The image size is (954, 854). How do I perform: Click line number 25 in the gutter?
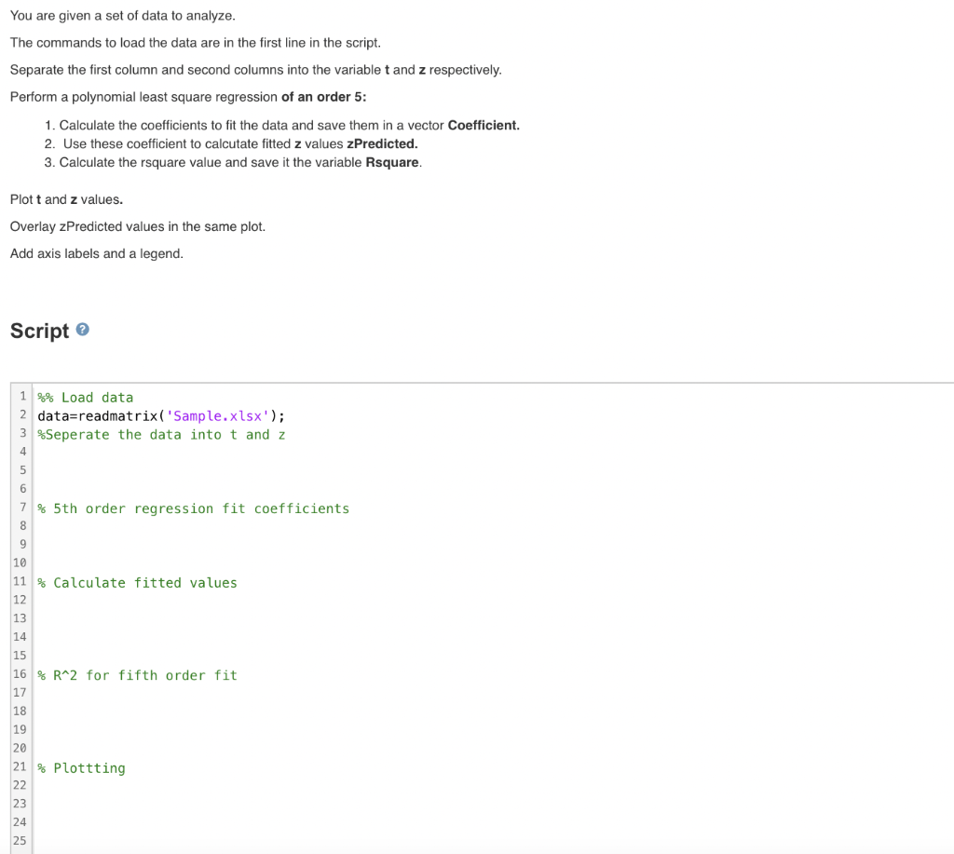(20, 841)
